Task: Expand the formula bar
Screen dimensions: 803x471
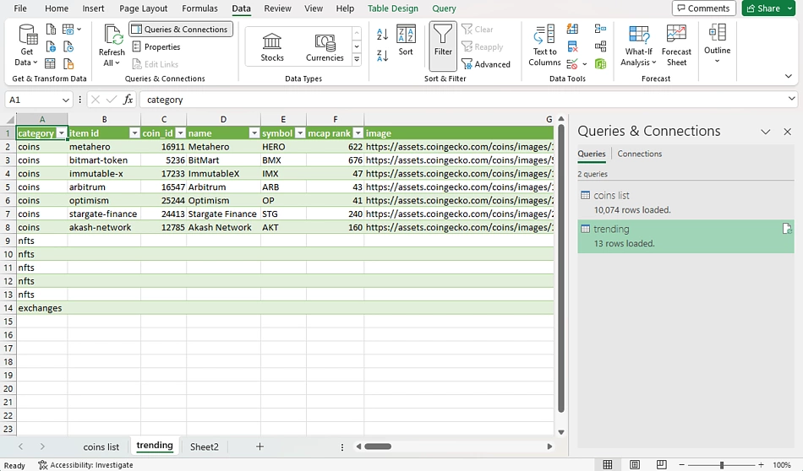Action: point(792,99)
